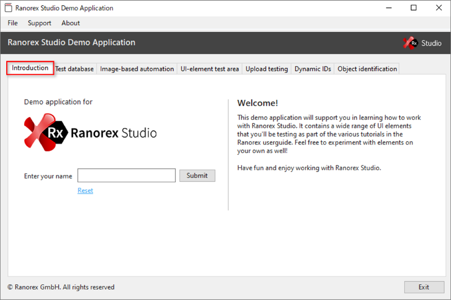Select the Introduction tab
Viewport: 451px width, 300px height.
[30, 68]
